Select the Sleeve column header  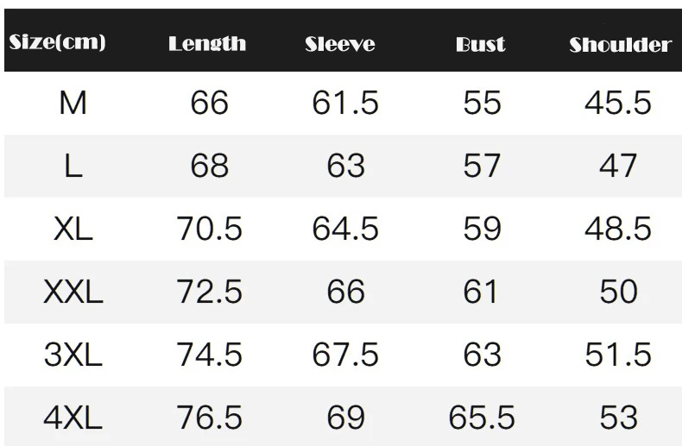(x=340, y=44)
